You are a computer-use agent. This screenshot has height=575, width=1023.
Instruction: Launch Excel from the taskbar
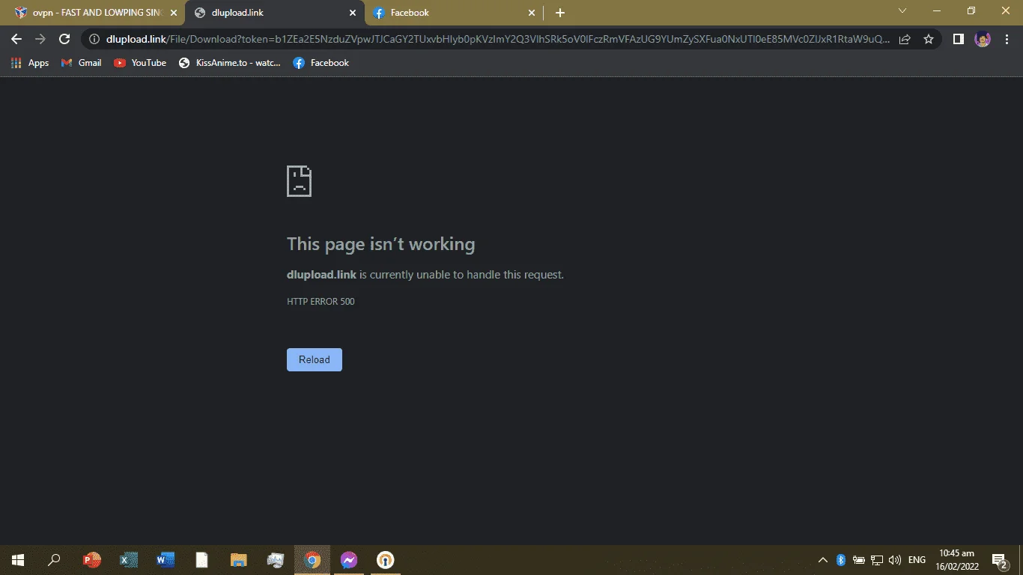[x=129, y=560]
